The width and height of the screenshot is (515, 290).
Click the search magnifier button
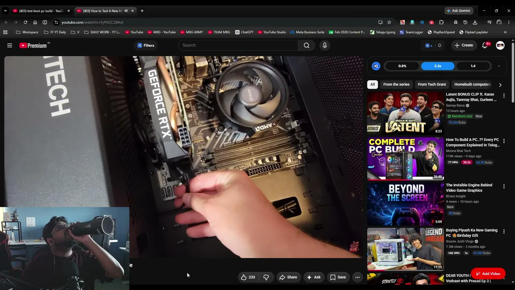coord(307,46)
